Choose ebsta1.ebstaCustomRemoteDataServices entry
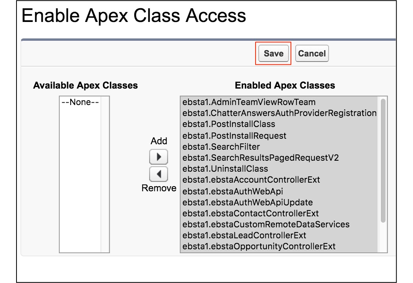Image resolution: width=413 pixels, height=283 pixels. (x=266, y=225)
